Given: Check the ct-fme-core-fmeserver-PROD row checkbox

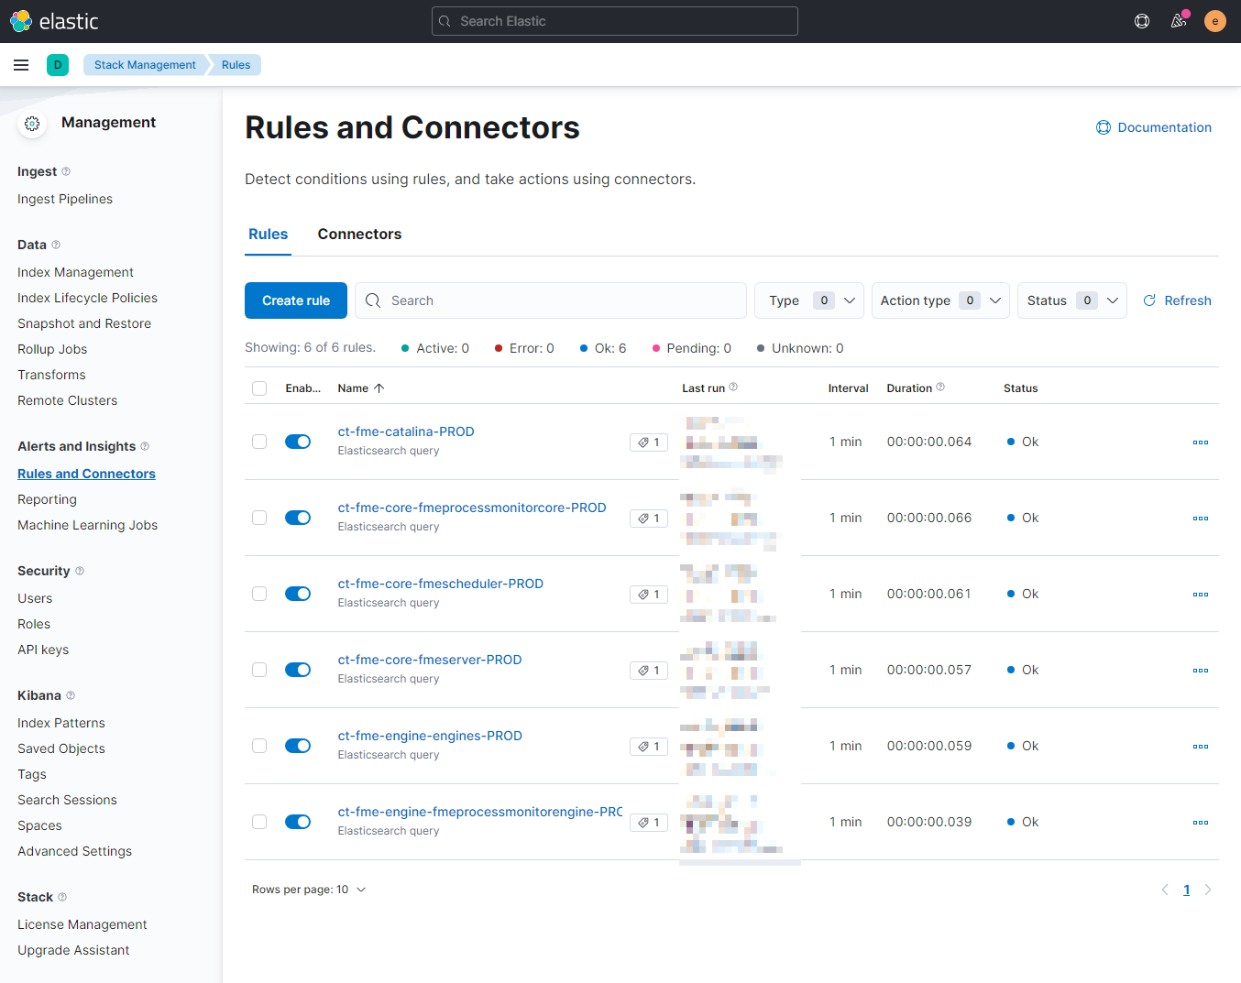Looking at the screenshot, I should point(259,670).
